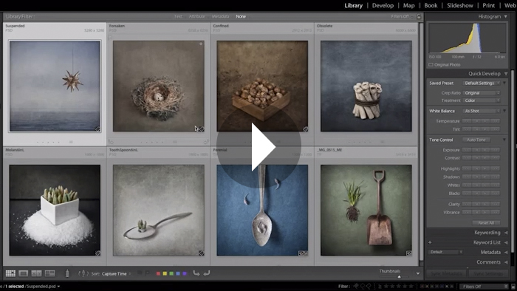This screenshot has width=517, height=291.
Task: Select Text filter in Library Filter
Action: pos(178,16)
